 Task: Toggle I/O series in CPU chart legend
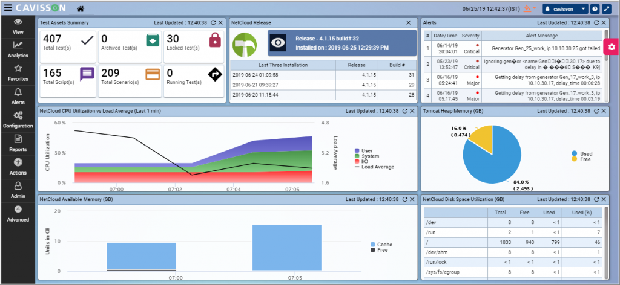pyautogui.click(x=361, y=162)
